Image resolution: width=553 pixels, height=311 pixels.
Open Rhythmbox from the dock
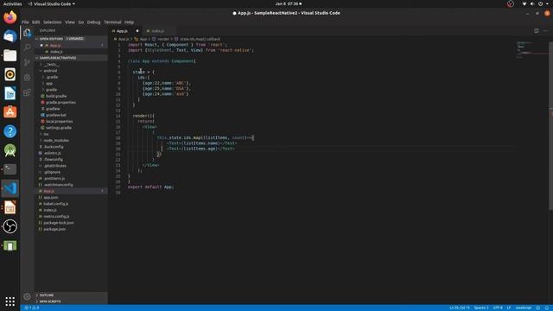(x=10, y=74)
